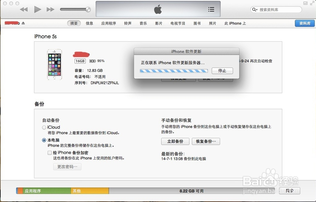
Task: Click the search magnifier dropdown icon
Action: click(255, 9)
